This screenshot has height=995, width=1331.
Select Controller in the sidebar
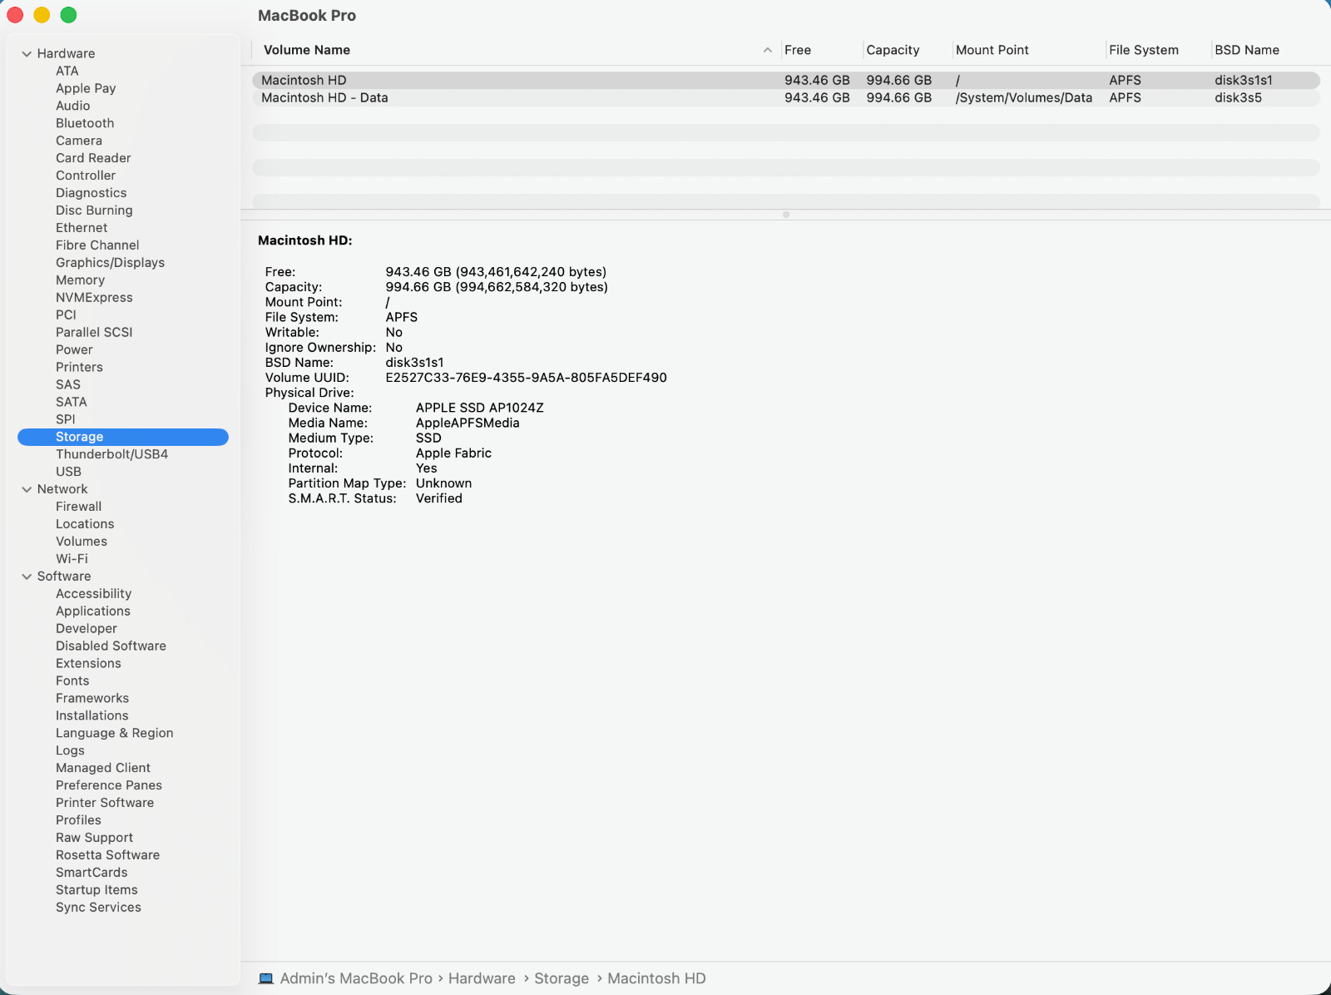tap(86, 176)
